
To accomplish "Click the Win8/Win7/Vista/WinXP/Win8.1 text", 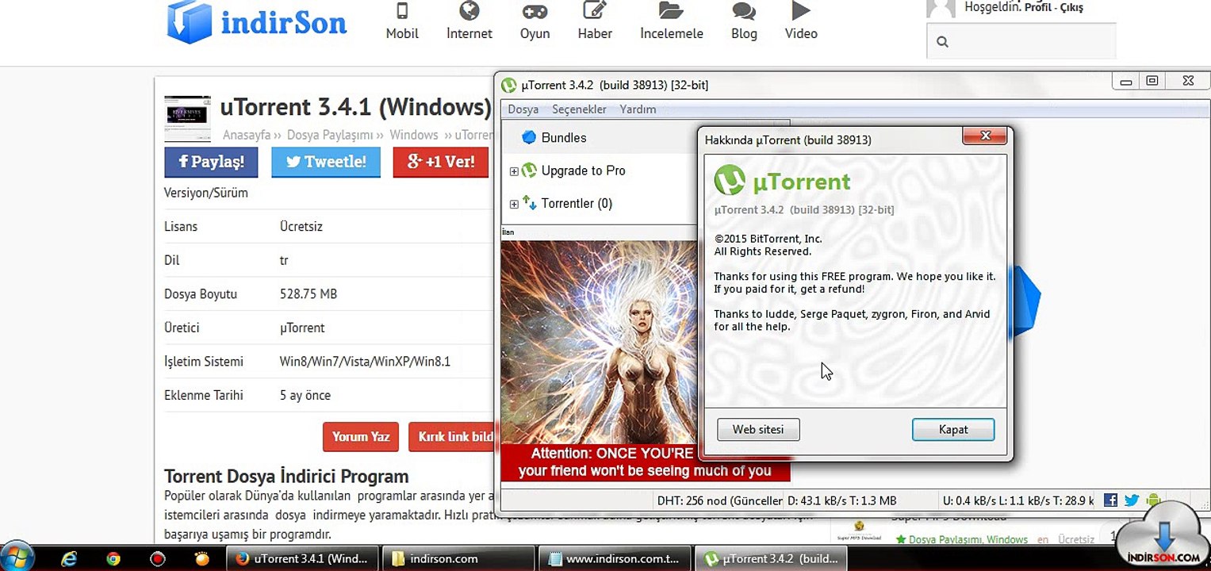I will (x=365, y=362).
